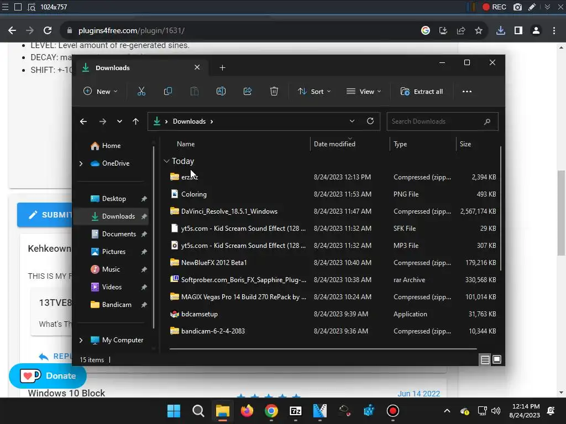The width and height of the screenshot is (566, 424).
Task: Open Chrome downloads tray icon
Action: click(x=501, y=31)
